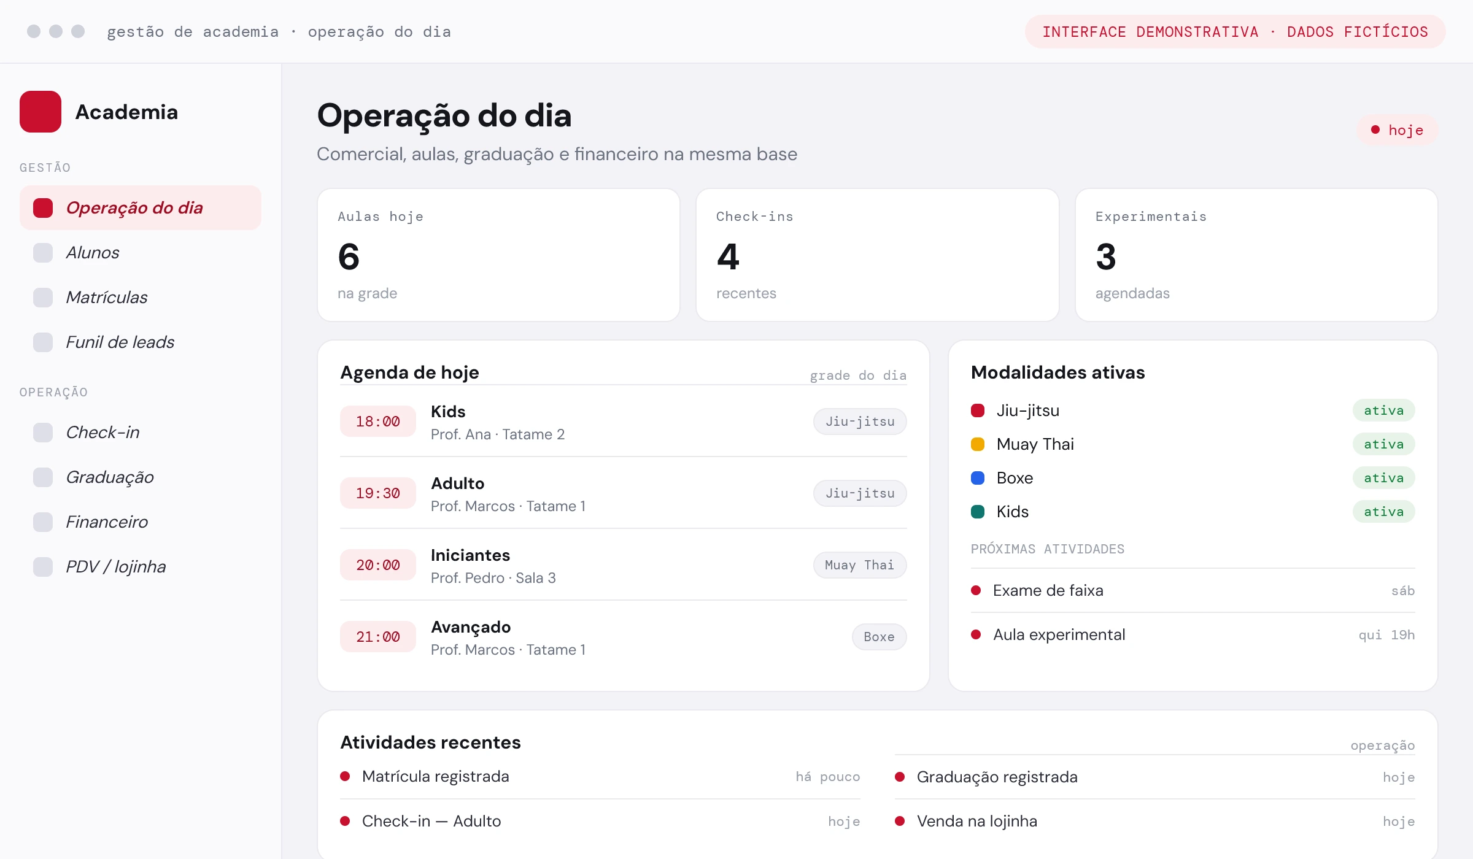Click the grade do dia link
Screen dimensions: 1473x859
[x=858, y=376]
